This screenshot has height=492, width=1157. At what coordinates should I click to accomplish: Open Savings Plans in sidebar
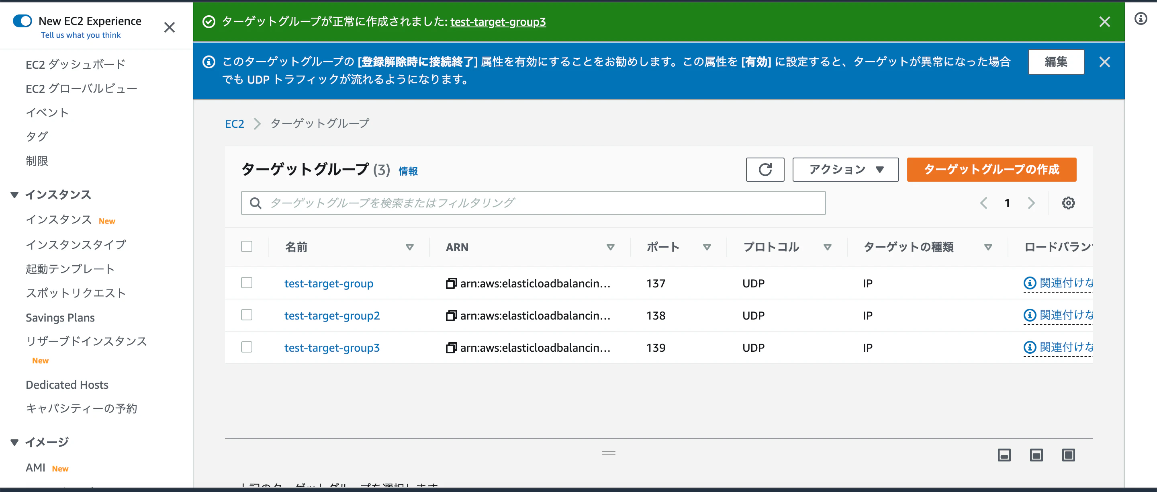coord(60,318)
